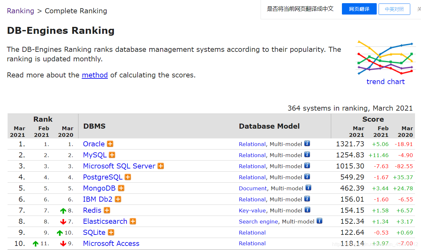Click PostgreSQL's score 549.29
This screenshot has width=421, height=250.
(352, 177)
